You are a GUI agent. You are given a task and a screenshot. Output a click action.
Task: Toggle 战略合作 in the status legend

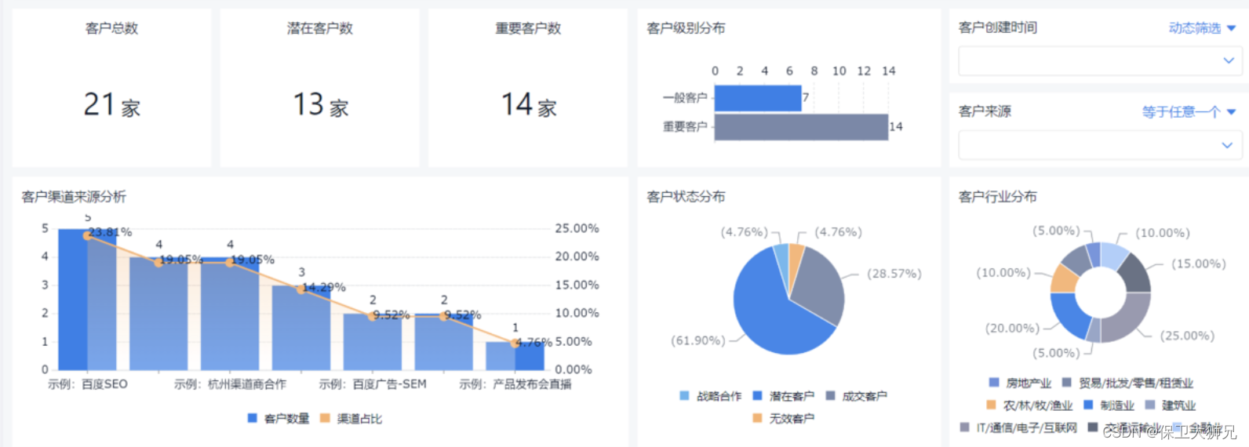[710, 396]
